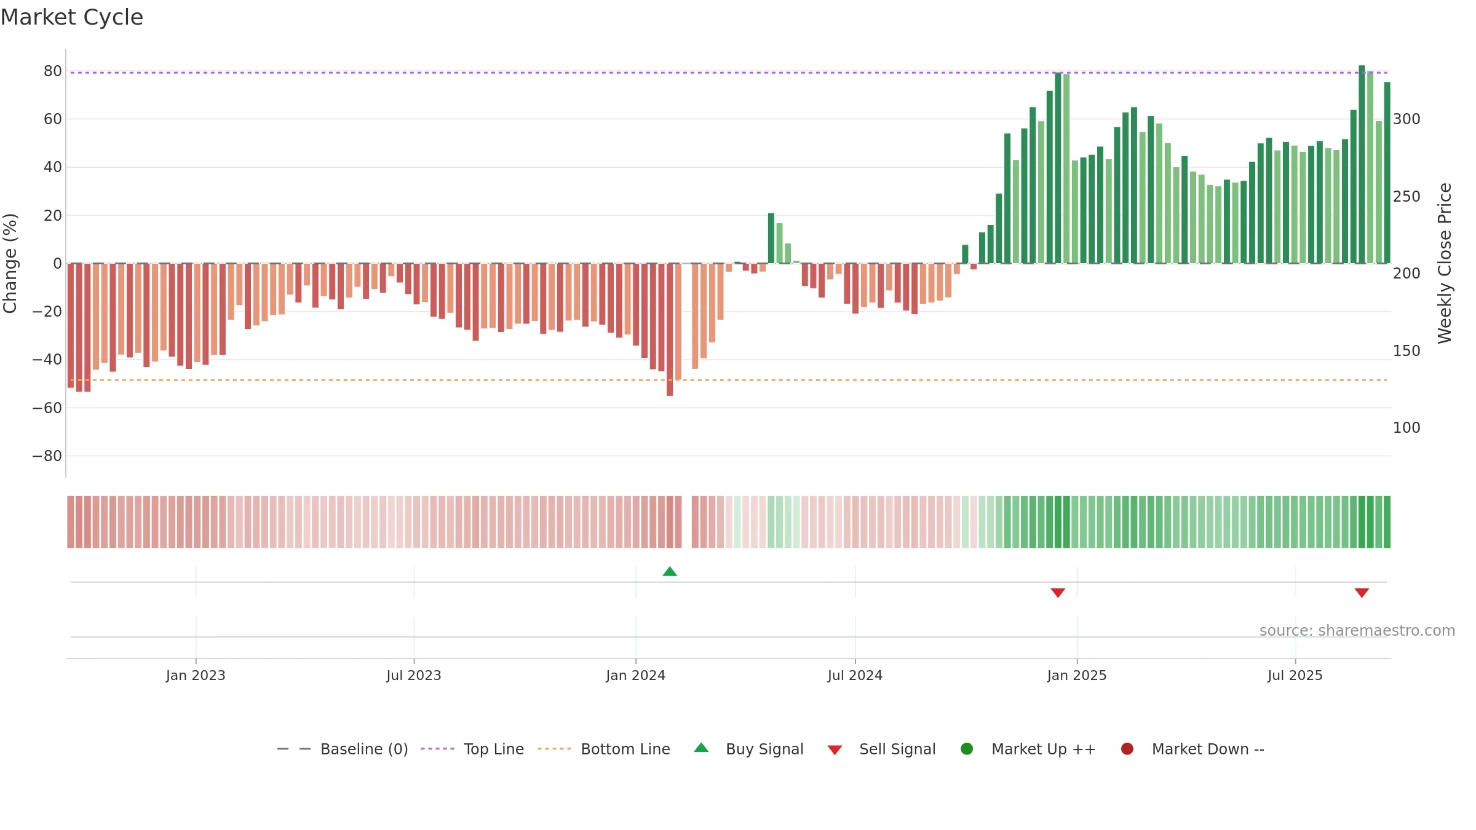
Task: Click the Weekly Close Price axis title
Action: 1445,263
